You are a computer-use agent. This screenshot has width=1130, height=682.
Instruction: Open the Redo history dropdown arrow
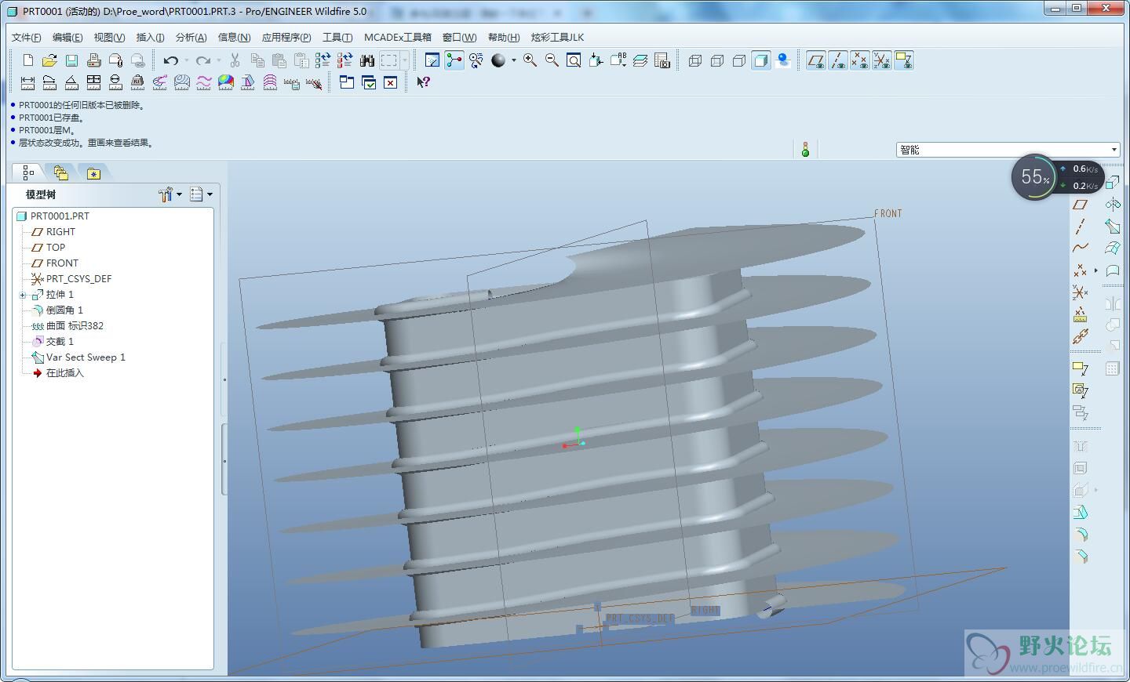tap(219, 60)
